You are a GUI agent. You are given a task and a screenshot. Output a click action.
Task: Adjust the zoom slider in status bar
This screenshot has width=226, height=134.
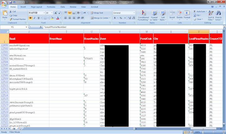(213, 132)
